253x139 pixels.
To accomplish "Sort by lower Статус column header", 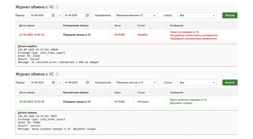I will click(x=141, y=93).
